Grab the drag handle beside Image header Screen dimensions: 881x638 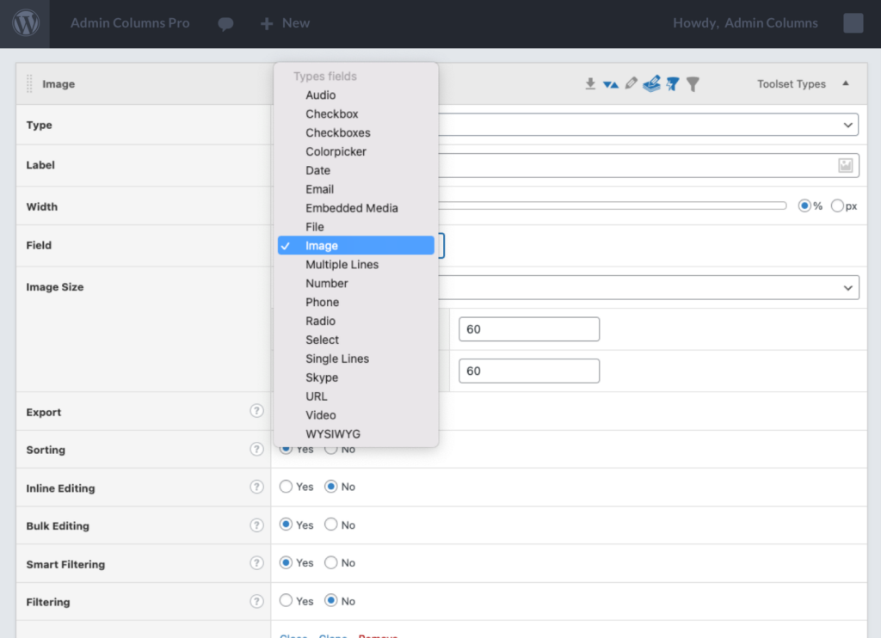29,83
